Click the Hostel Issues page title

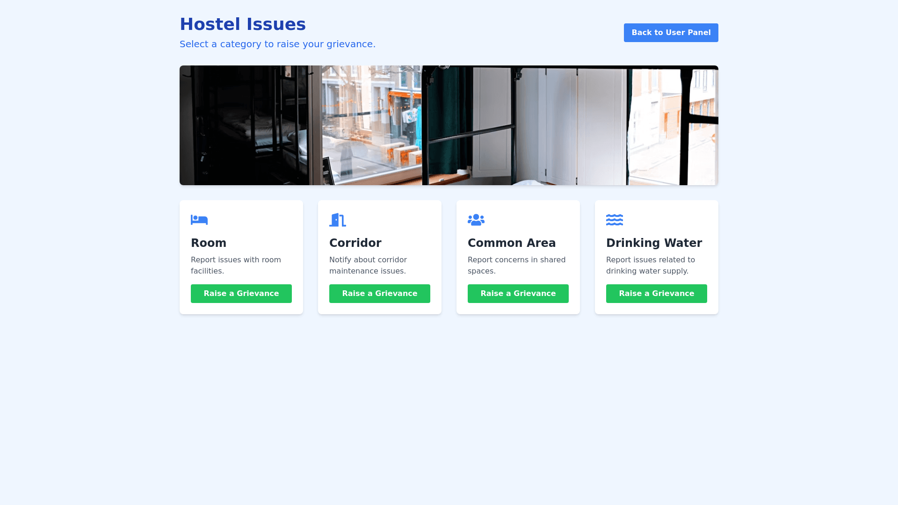click(x=243, y=24)
